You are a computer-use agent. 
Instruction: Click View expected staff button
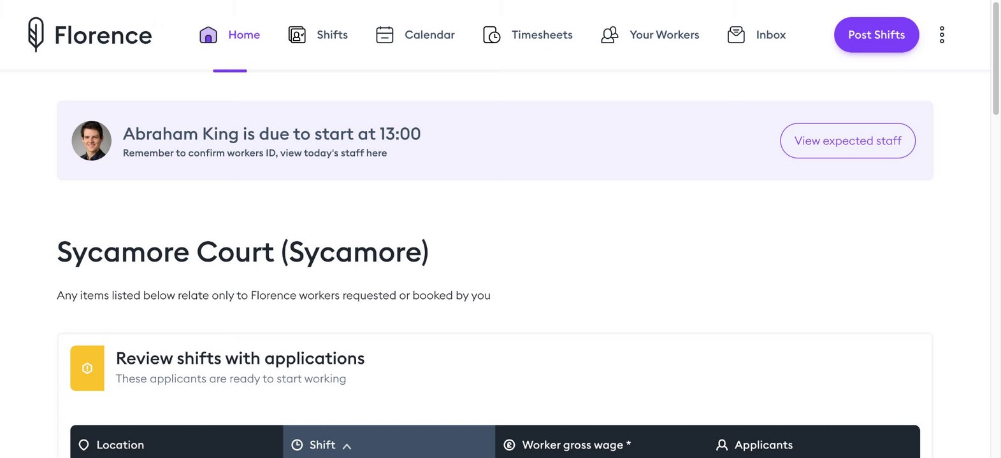847,141
